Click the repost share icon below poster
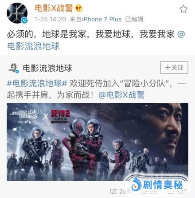Image resolution: width=195 pixels, height=198 pixels. 113,191
